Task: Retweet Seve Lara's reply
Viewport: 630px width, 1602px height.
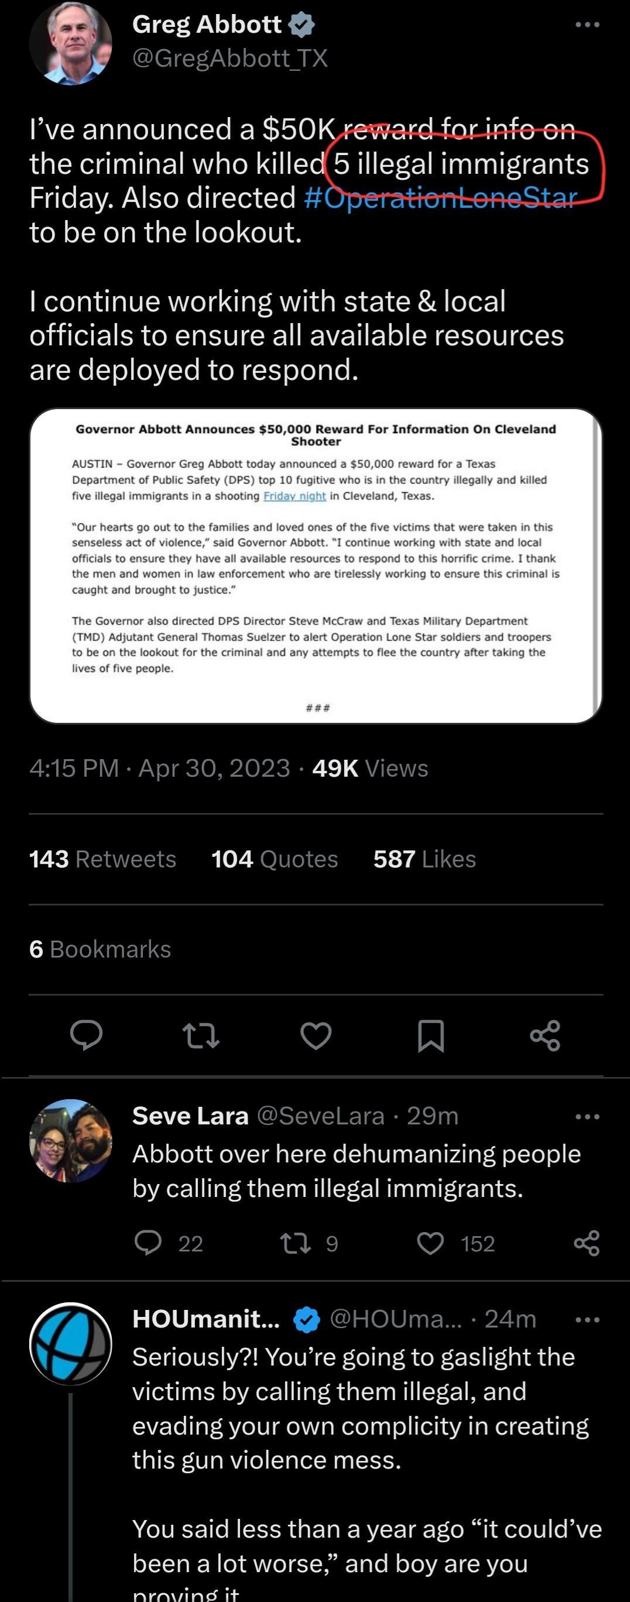Action: click(x=295, y=1243)
